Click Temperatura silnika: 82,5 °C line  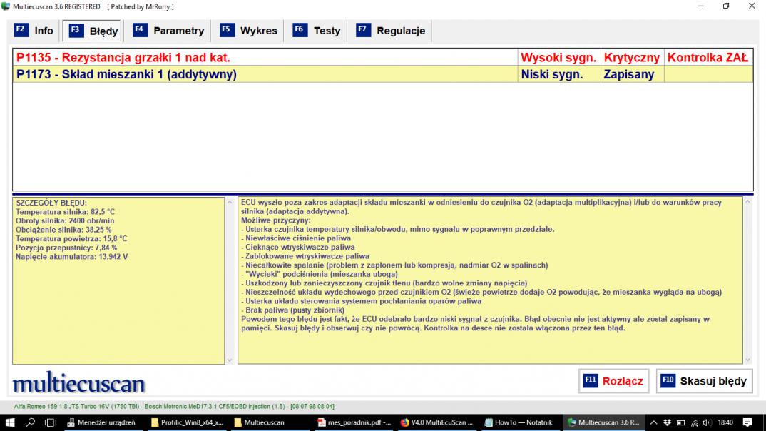click(x=66, y=212)
